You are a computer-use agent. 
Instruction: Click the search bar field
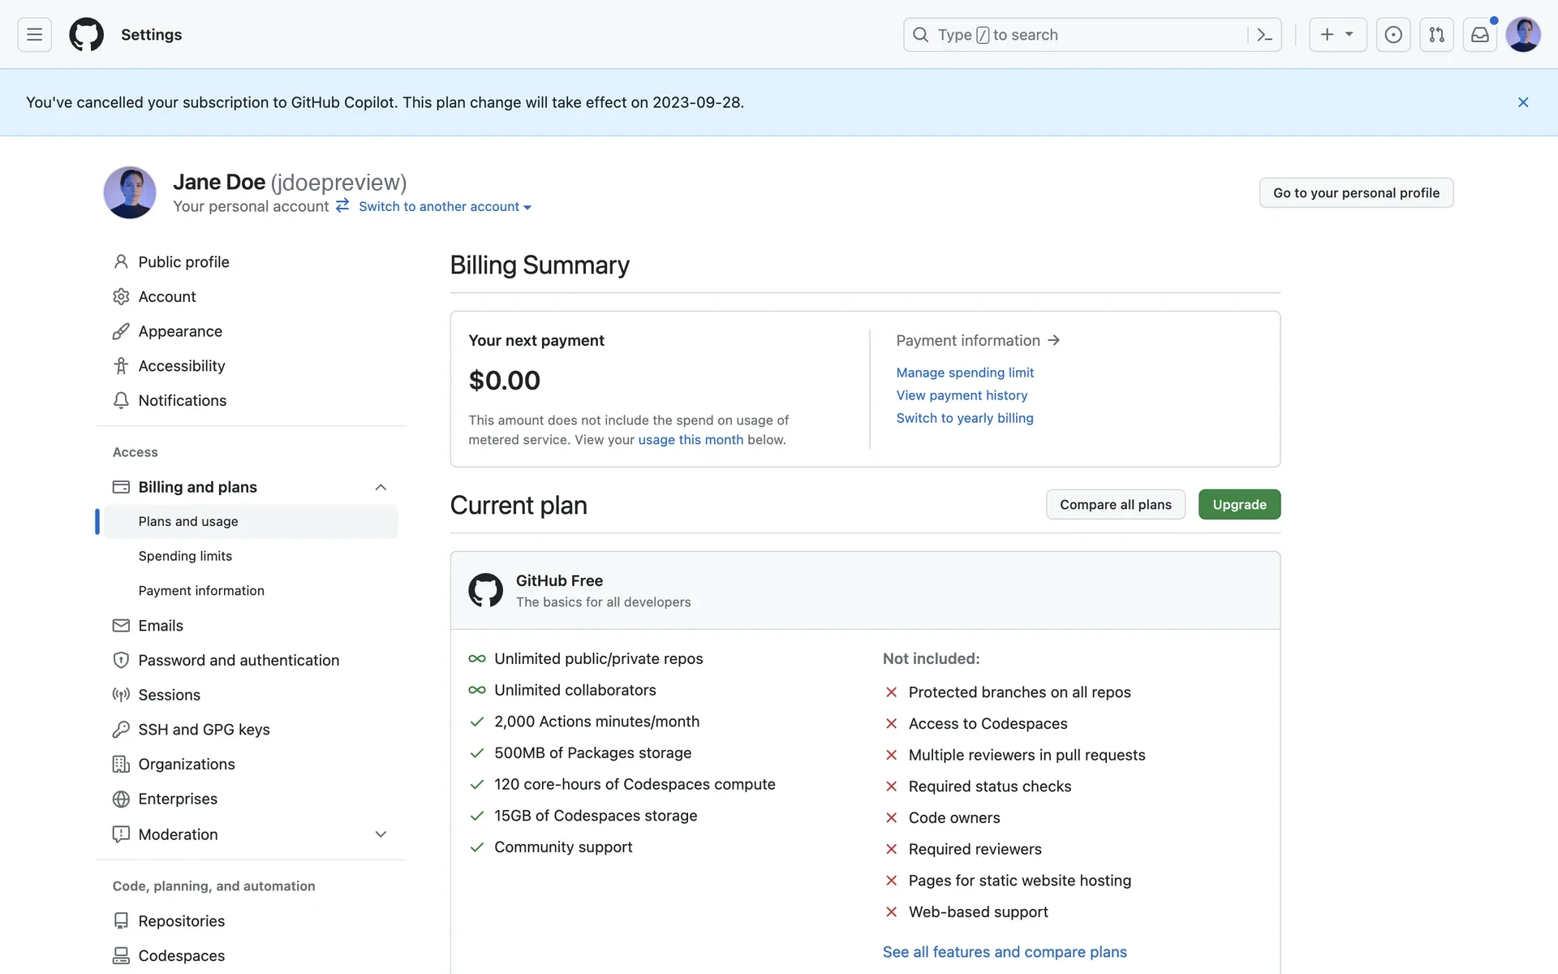tap(1092, 35)
